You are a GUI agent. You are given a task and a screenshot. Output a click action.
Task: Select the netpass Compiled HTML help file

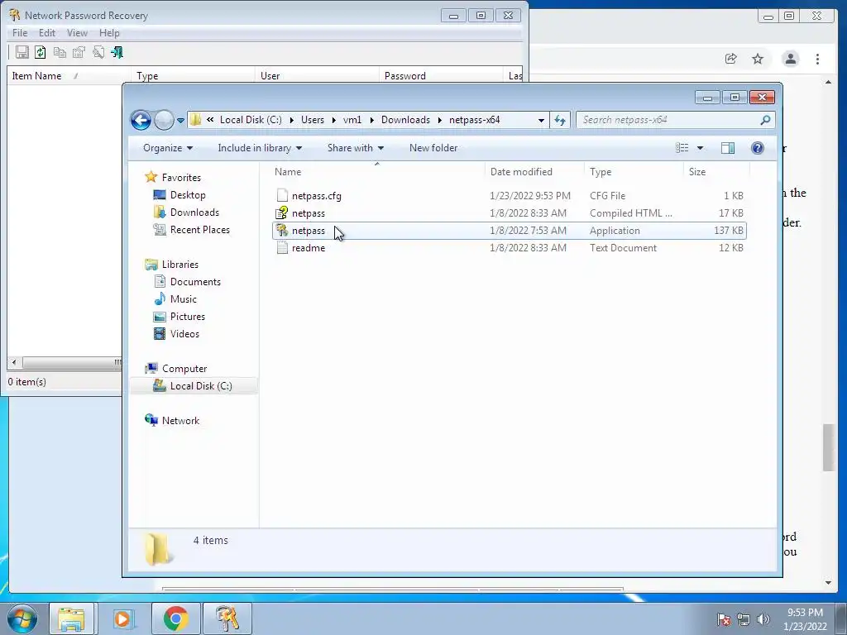(509, 212)
